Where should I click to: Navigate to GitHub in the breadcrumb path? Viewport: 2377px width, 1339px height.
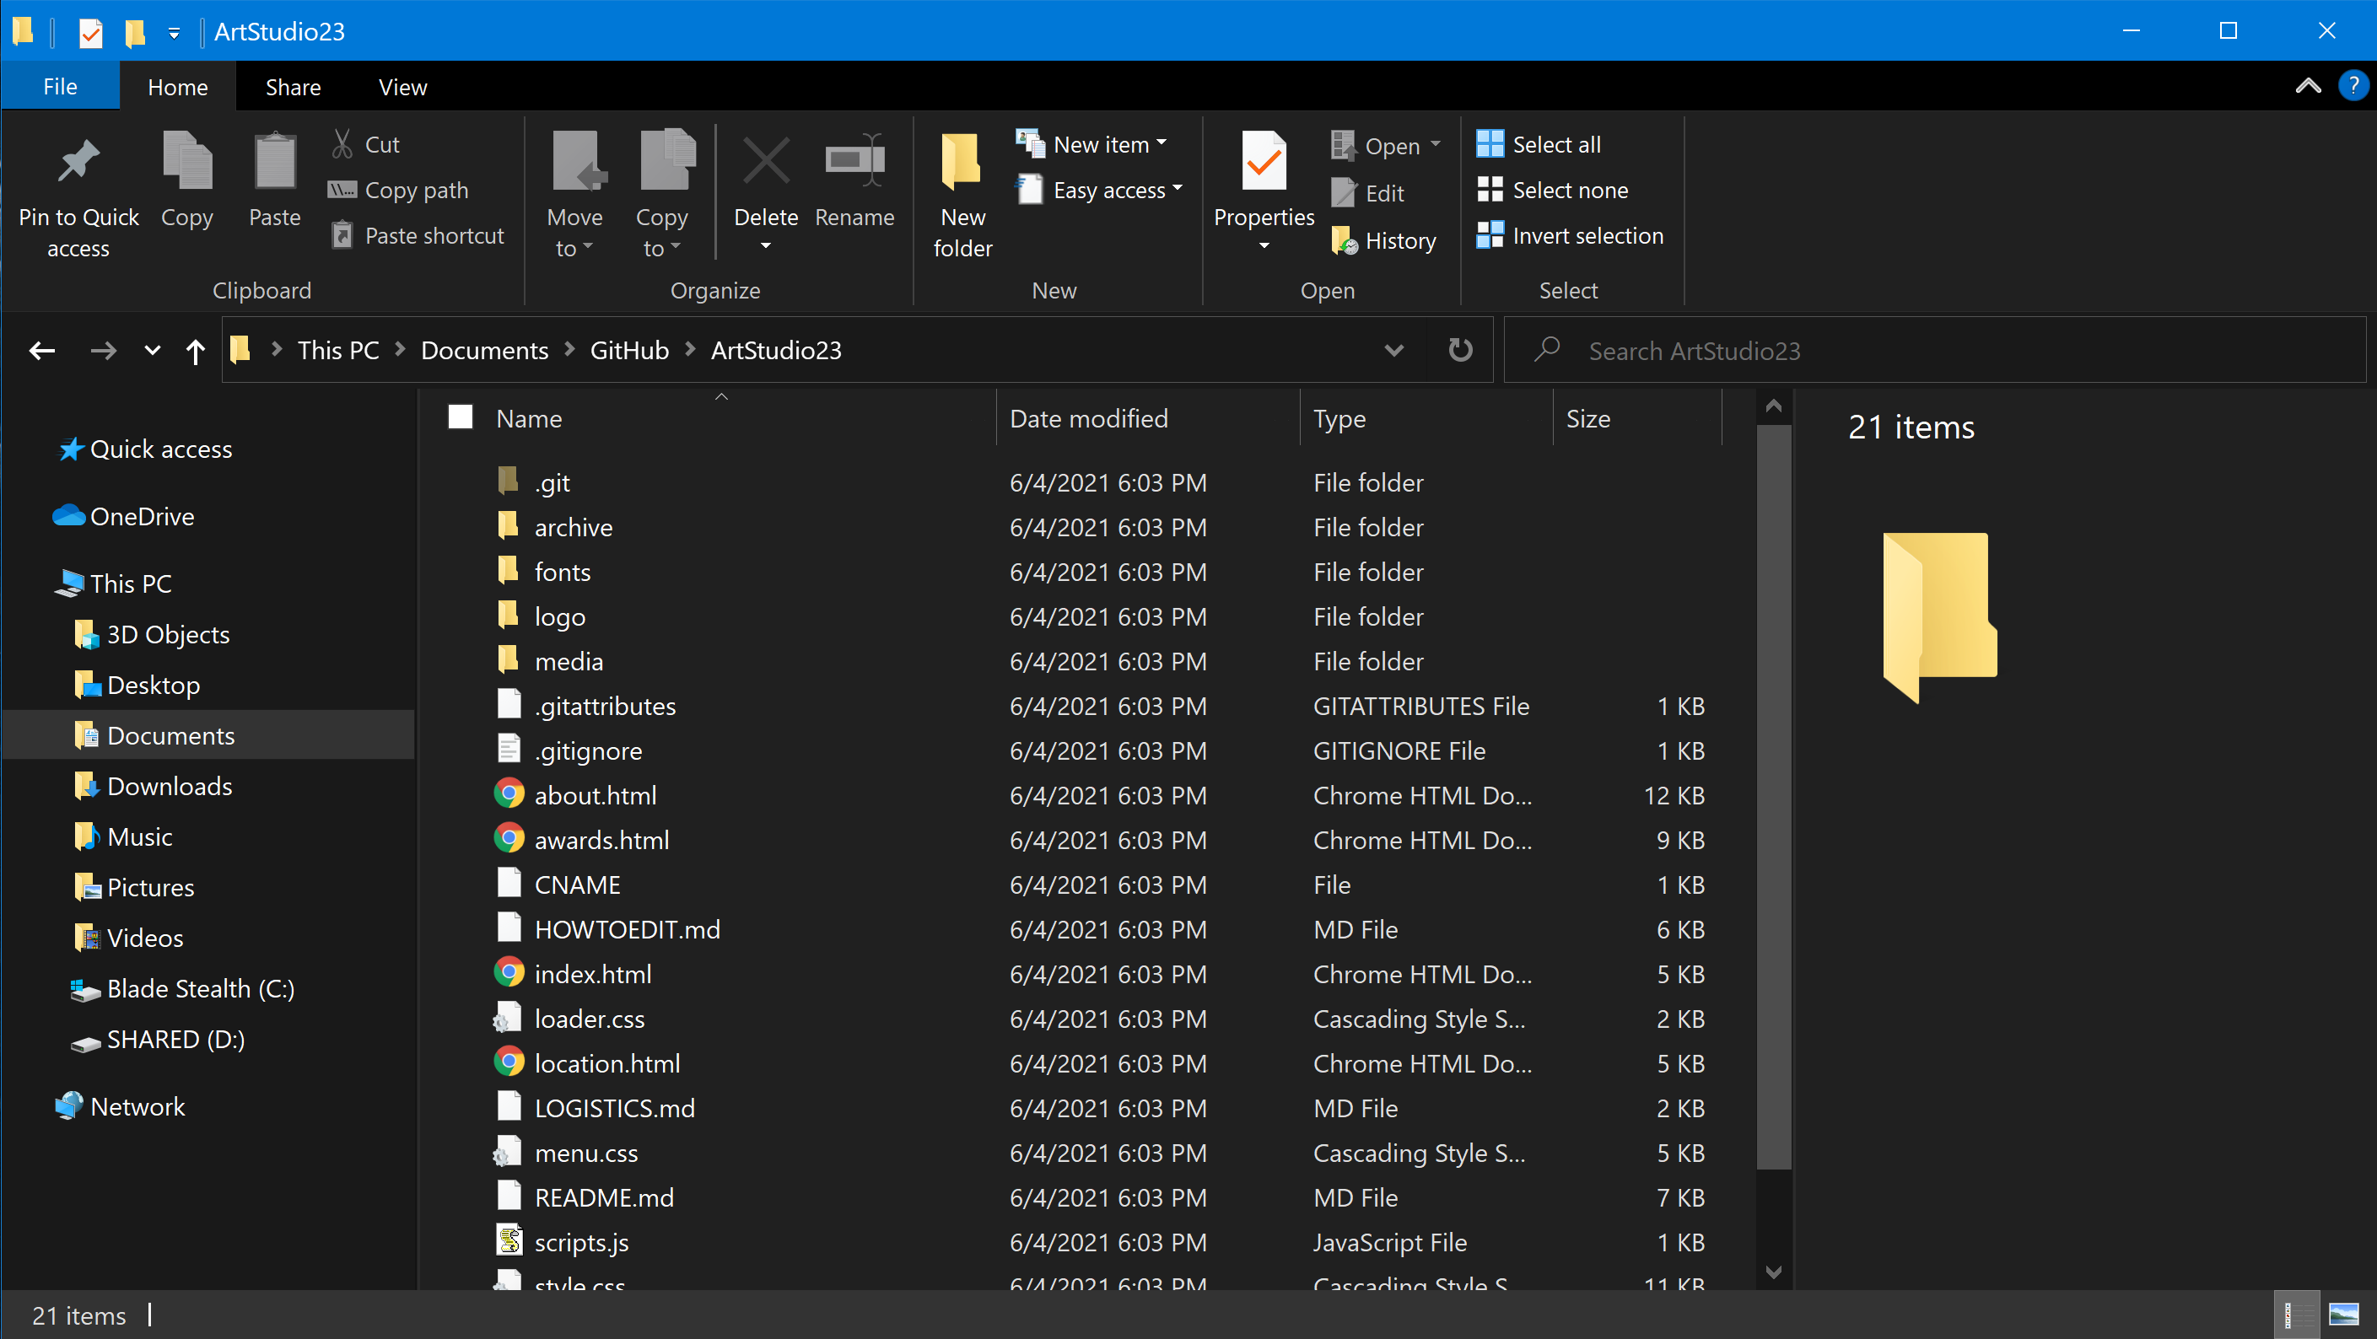629,351
